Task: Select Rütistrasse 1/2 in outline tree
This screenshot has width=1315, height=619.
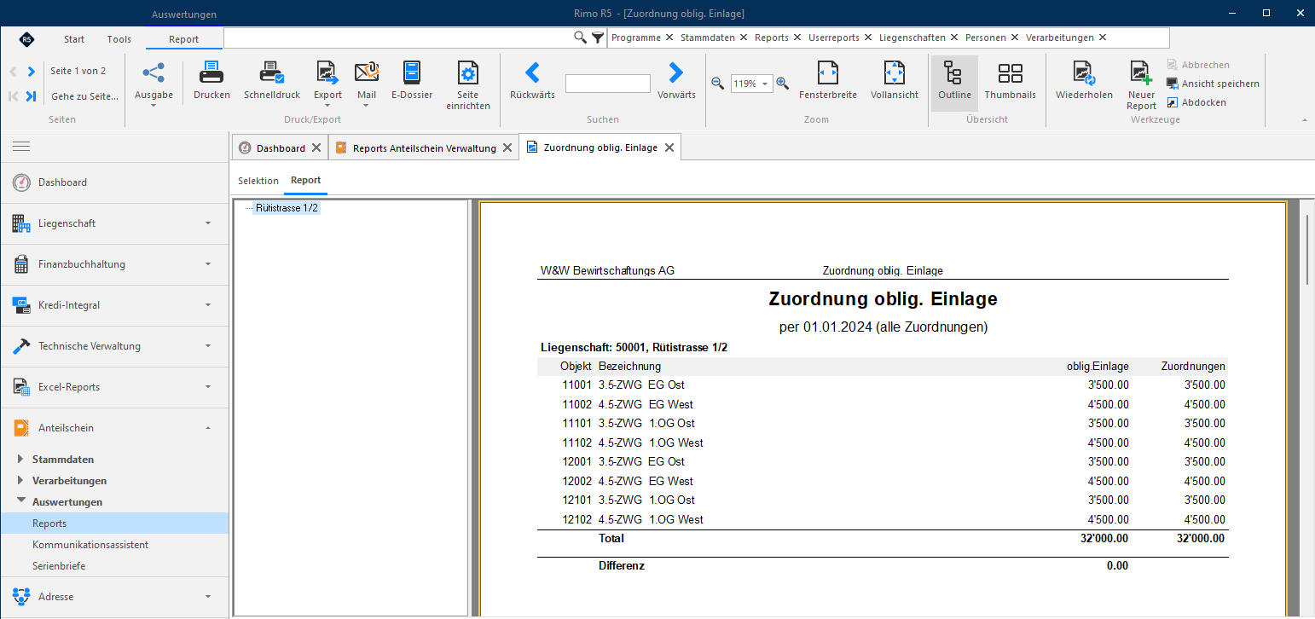Action: click(x=287, y=207)
